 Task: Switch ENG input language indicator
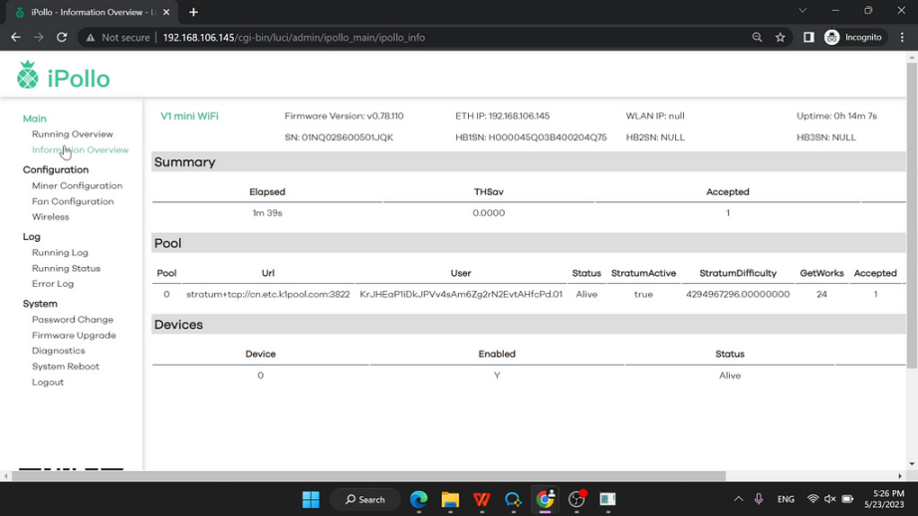click(x=786, y=500)
